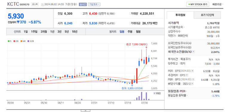Click the help icon next to PBR BPS(2024.03)
Viewport: 231px width, 112px height.
[193, 80]
